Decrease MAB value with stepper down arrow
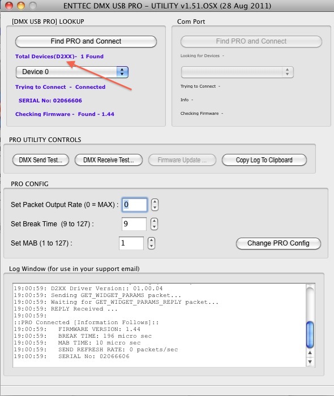This screenshot has width=334, height=396. click(151, 246)
